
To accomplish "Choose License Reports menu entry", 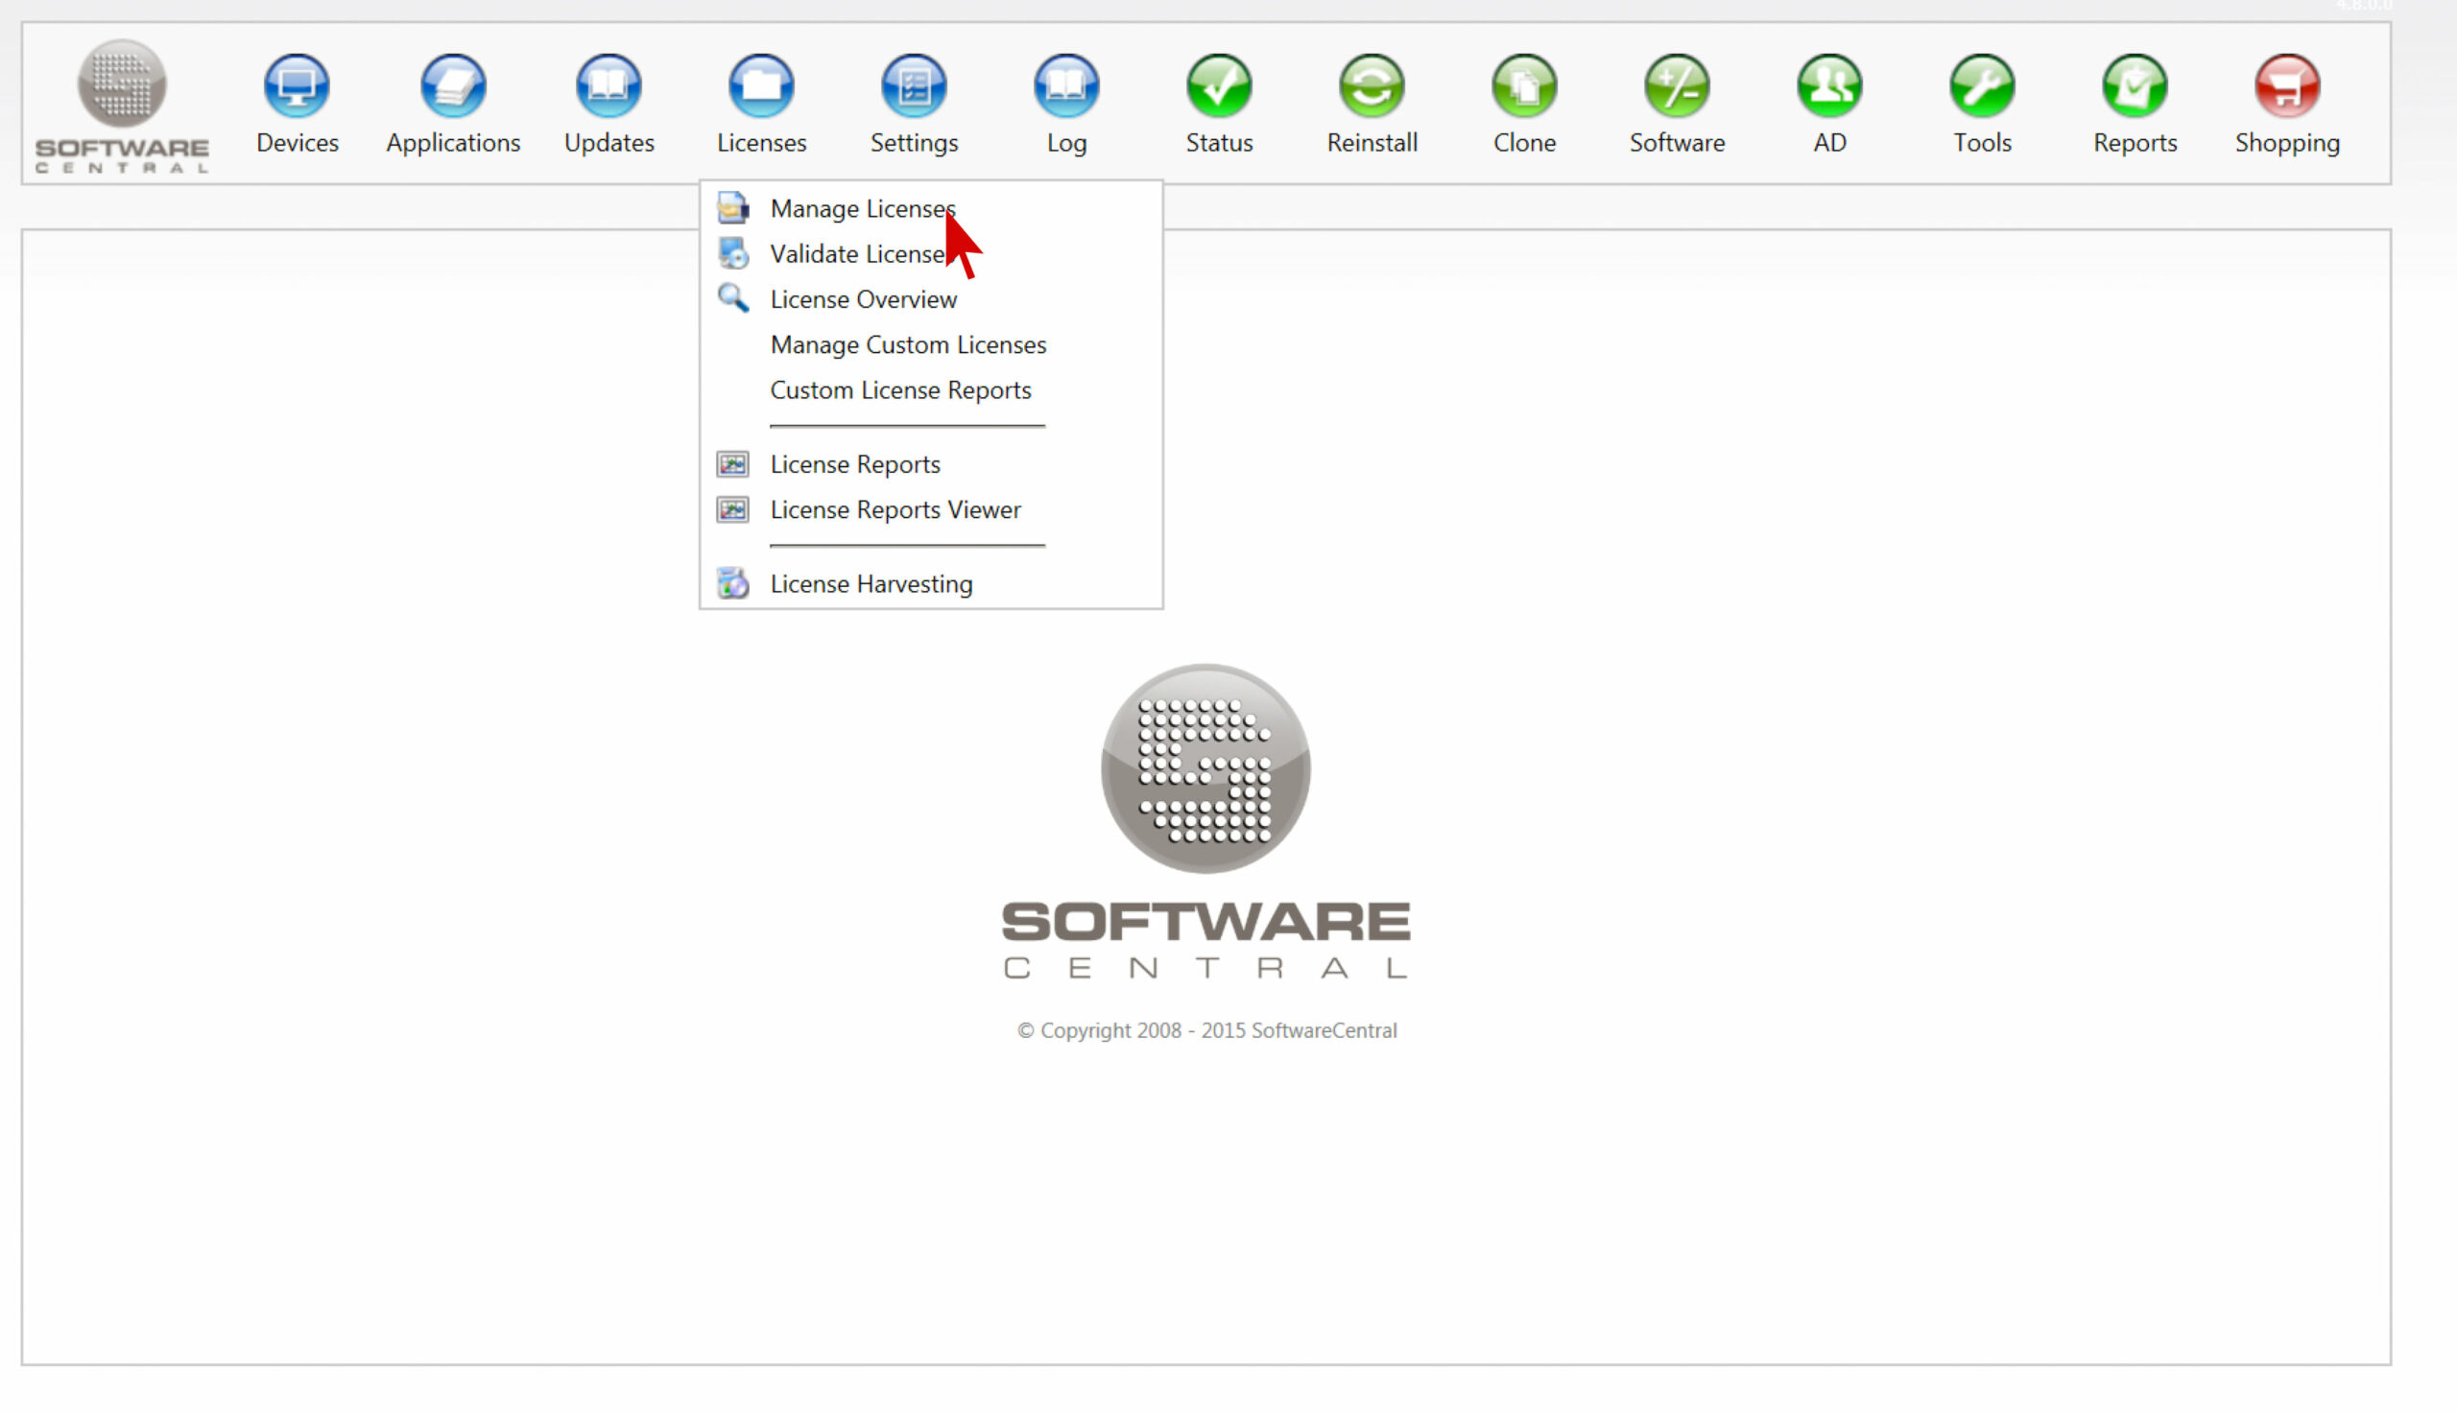I will pos(854,464).
